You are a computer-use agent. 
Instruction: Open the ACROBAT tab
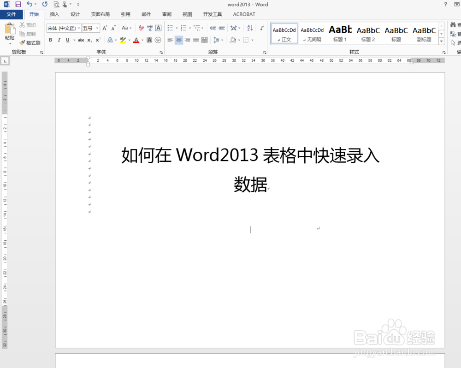tap(244, 14)
